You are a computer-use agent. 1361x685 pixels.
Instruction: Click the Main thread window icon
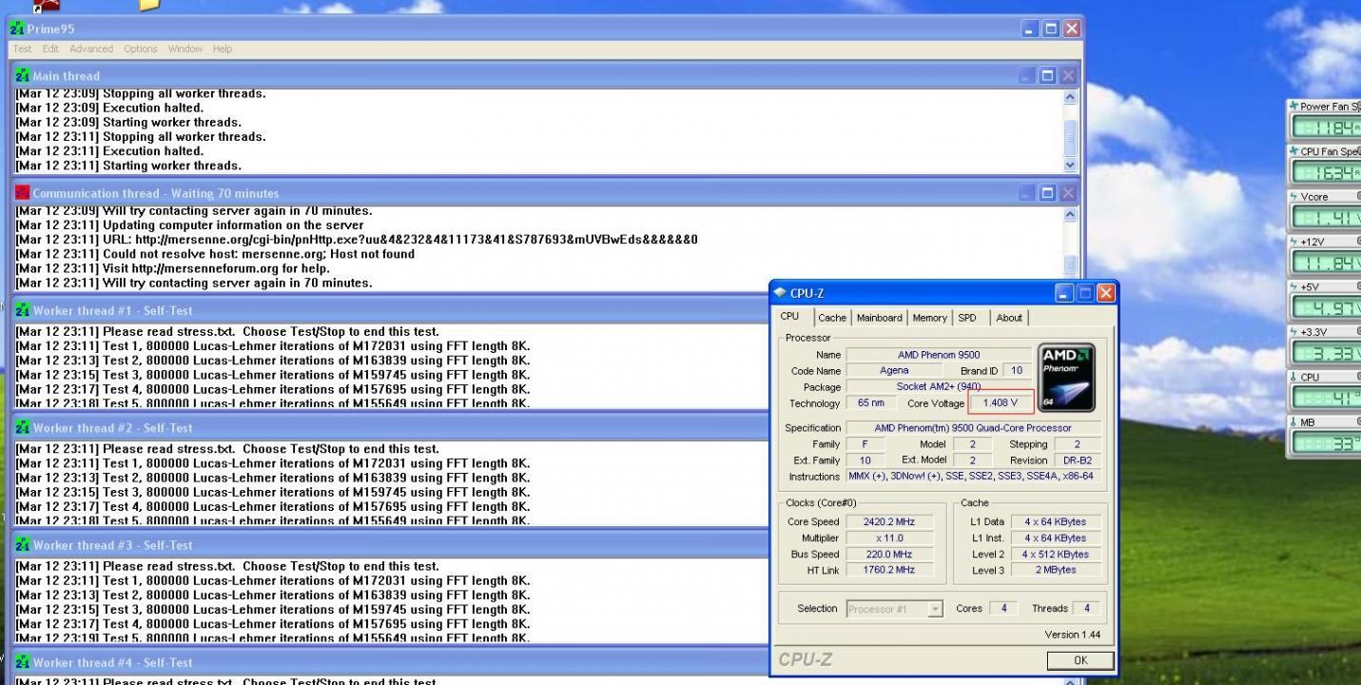[x=23, y=75]
